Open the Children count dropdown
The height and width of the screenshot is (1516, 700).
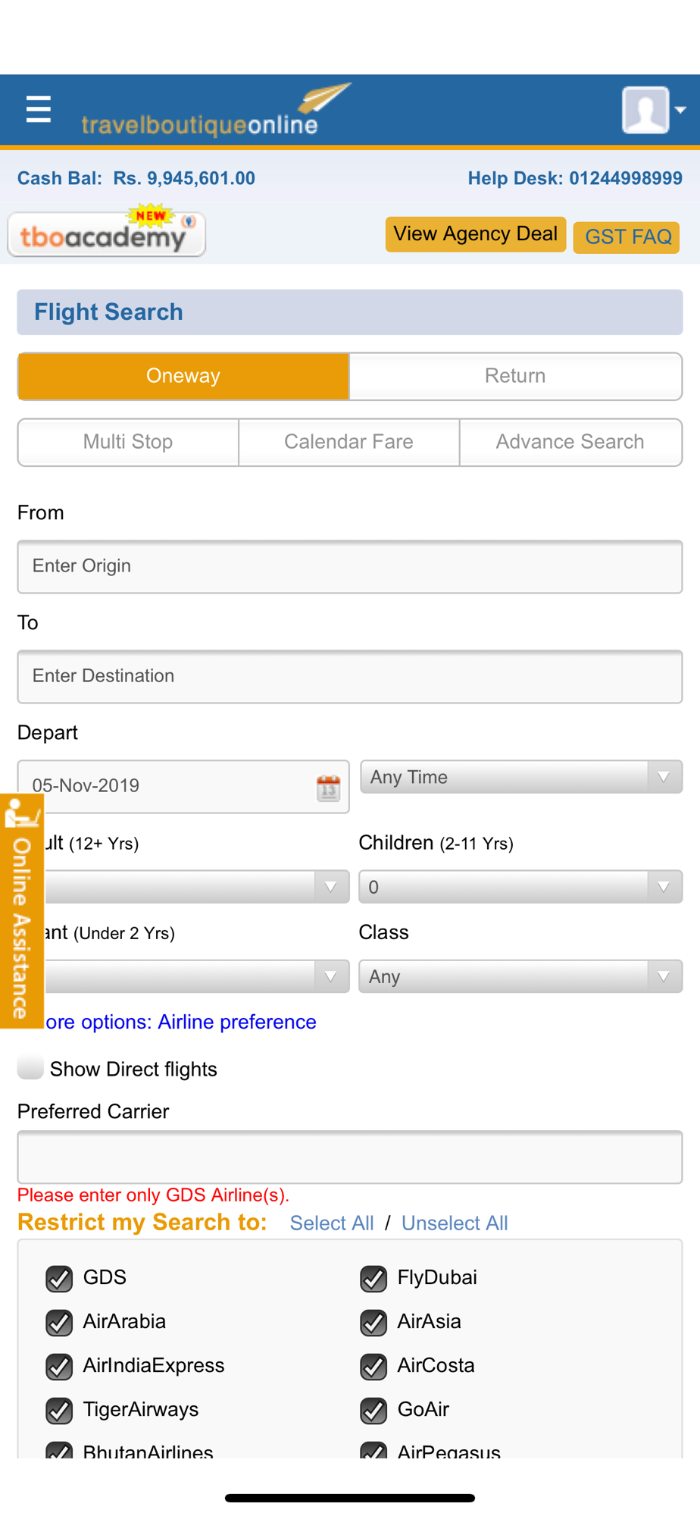[x=520, y=887]
